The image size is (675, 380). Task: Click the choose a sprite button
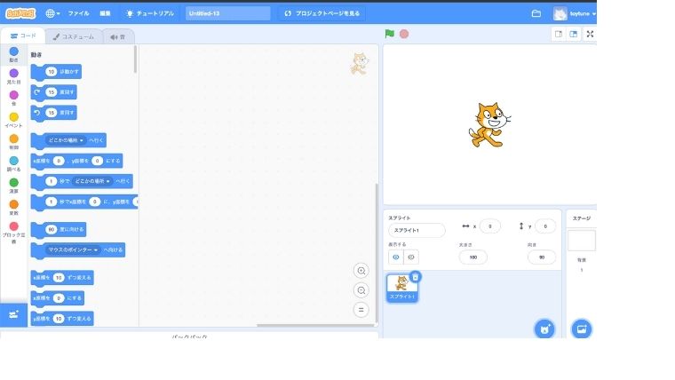(544, 329)
